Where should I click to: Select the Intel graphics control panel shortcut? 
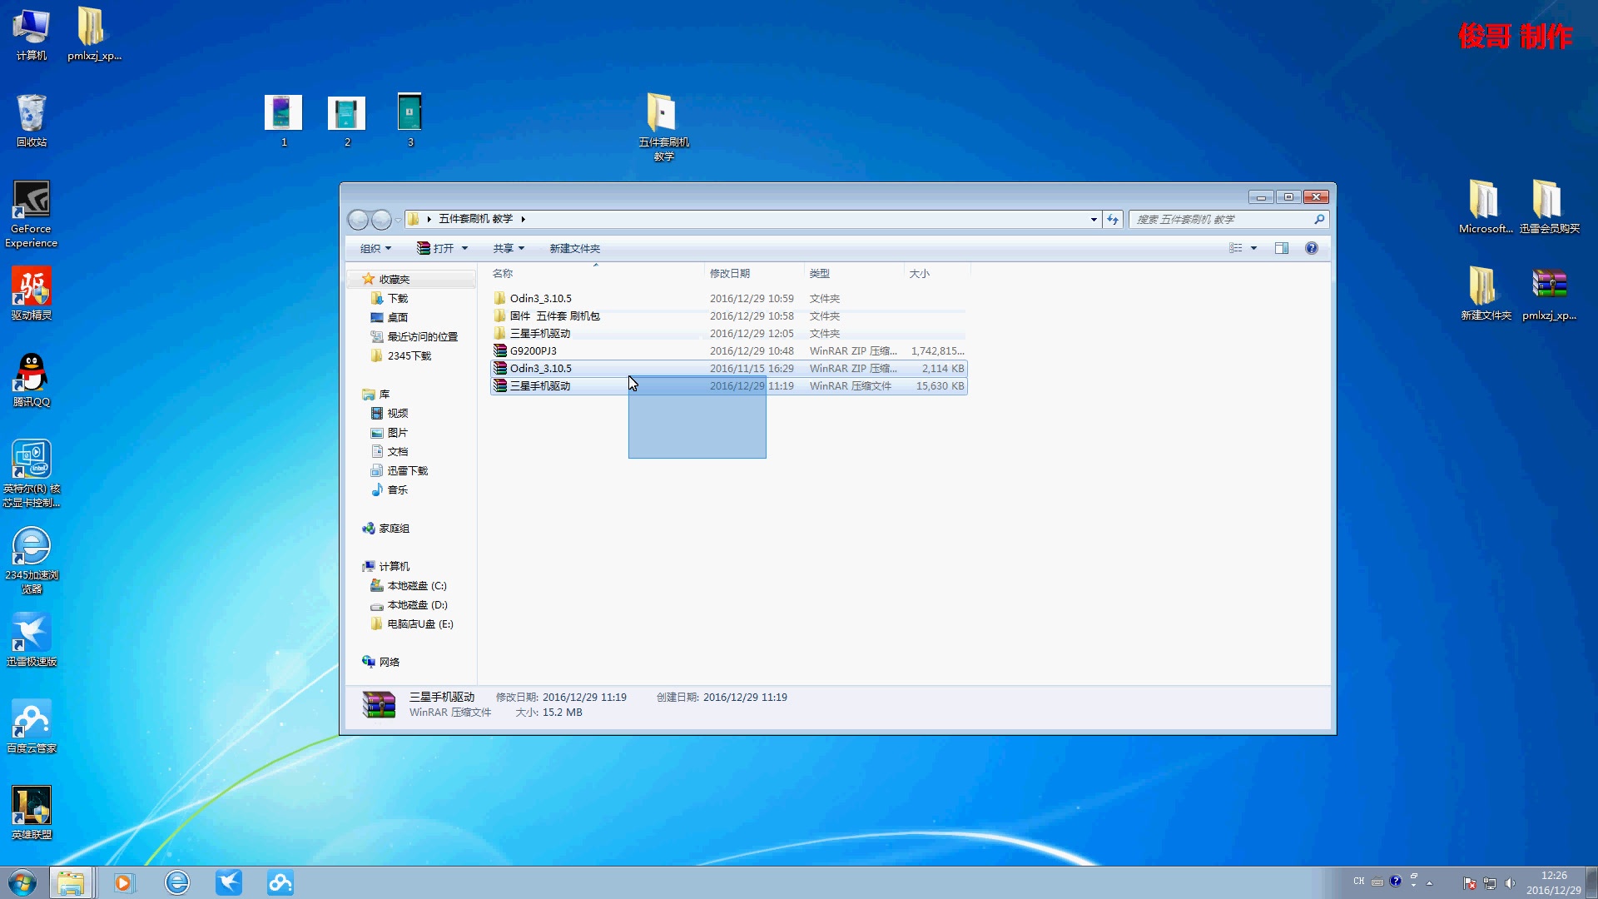click(x=32, y=473)
